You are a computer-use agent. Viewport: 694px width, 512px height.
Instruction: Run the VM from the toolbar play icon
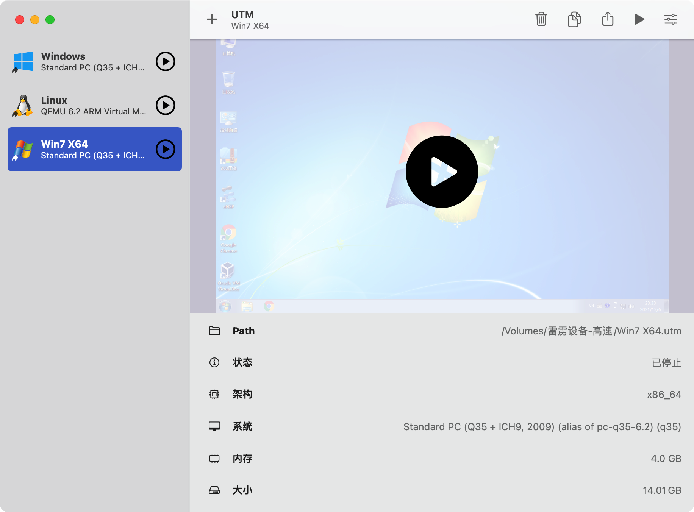click(x=639, y=19)
